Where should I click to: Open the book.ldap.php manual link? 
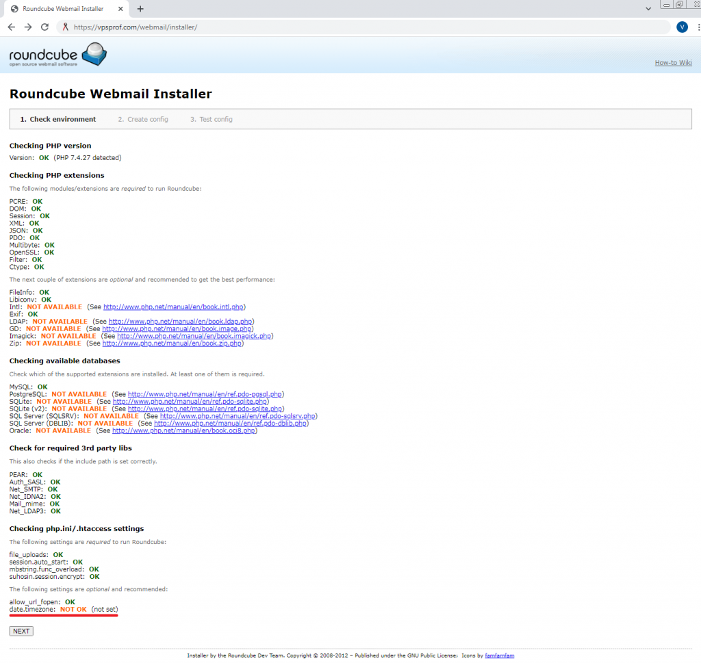(180, 322)
